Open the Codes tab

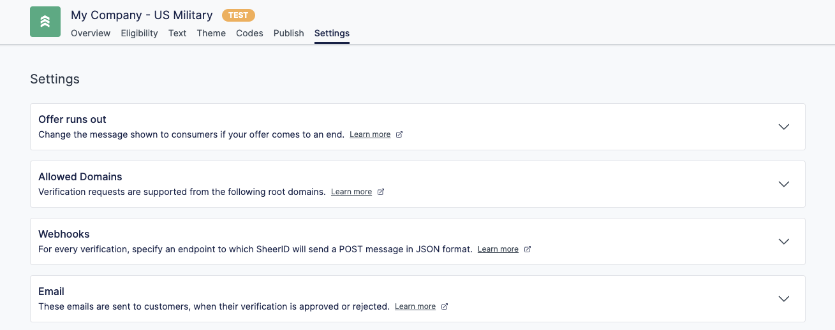click(249, 33)
